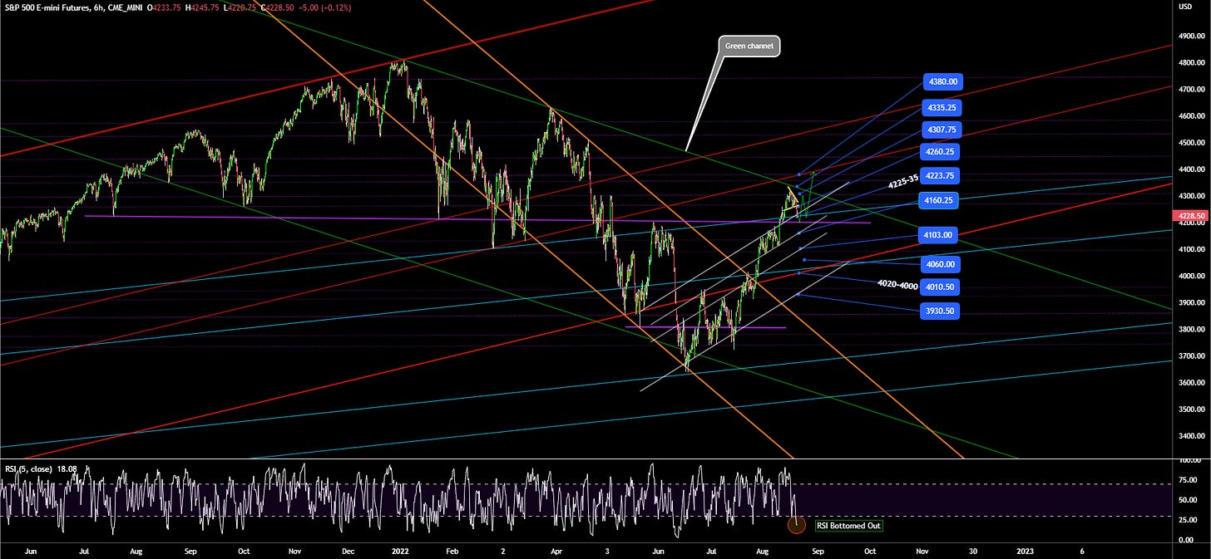Image resolution: width=1211 pixels, height=559 pixels.
Task: Select the purple horizontal resistance line
Action: 333,216
